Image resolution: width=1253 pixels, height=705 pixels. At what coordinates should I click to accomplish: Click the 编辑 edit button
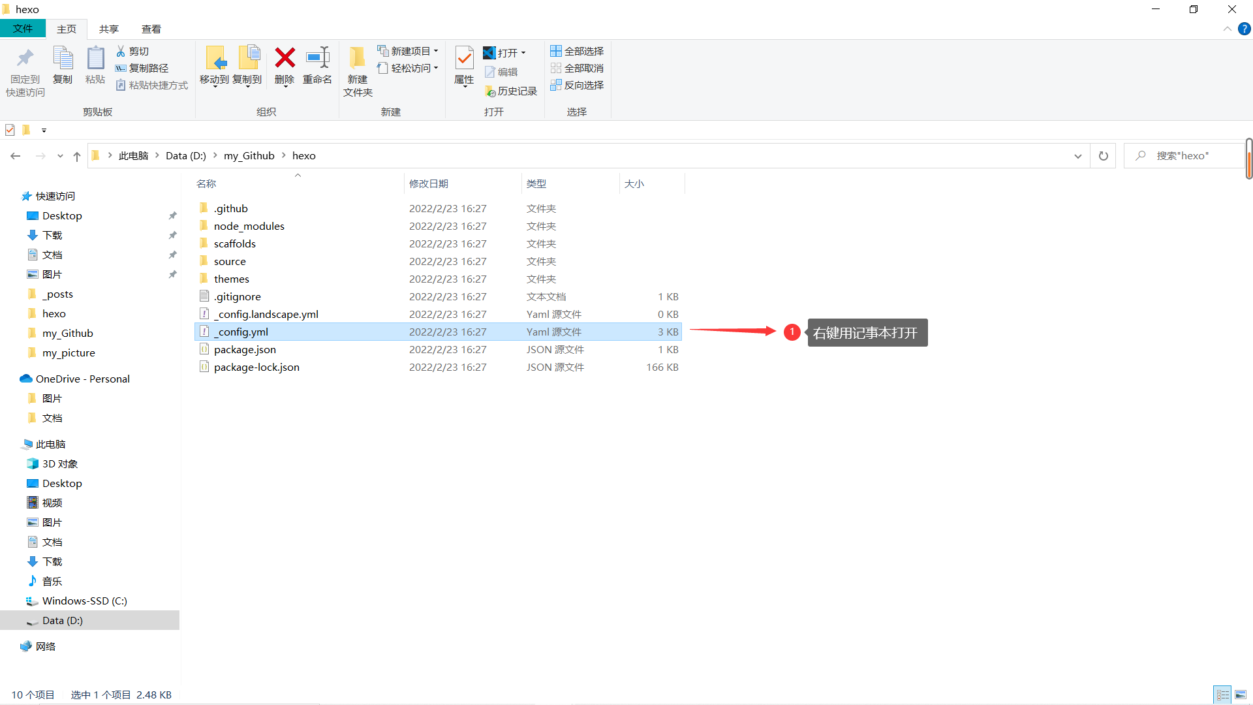[501, 72]
